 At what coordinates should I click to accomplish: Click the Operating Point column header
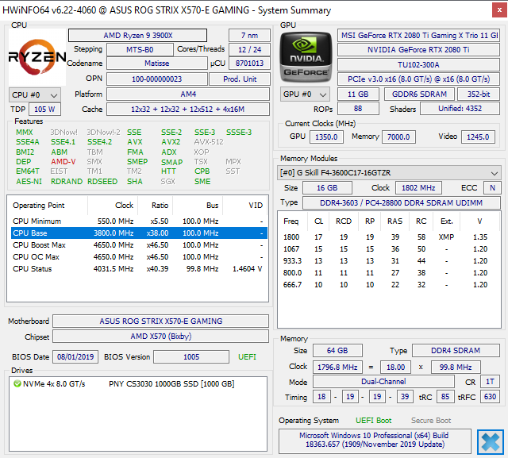pyautogui.click(x=48, y=206)
